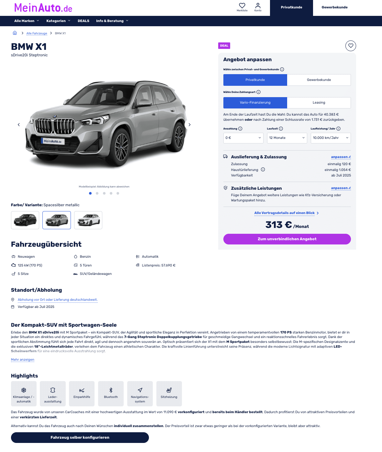Select Gewerbekunde in the offer panel

click(x=319, y=80)
